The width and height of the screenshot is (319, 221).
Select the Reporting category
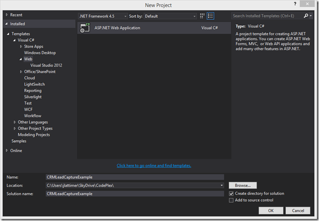coord(33,91)
